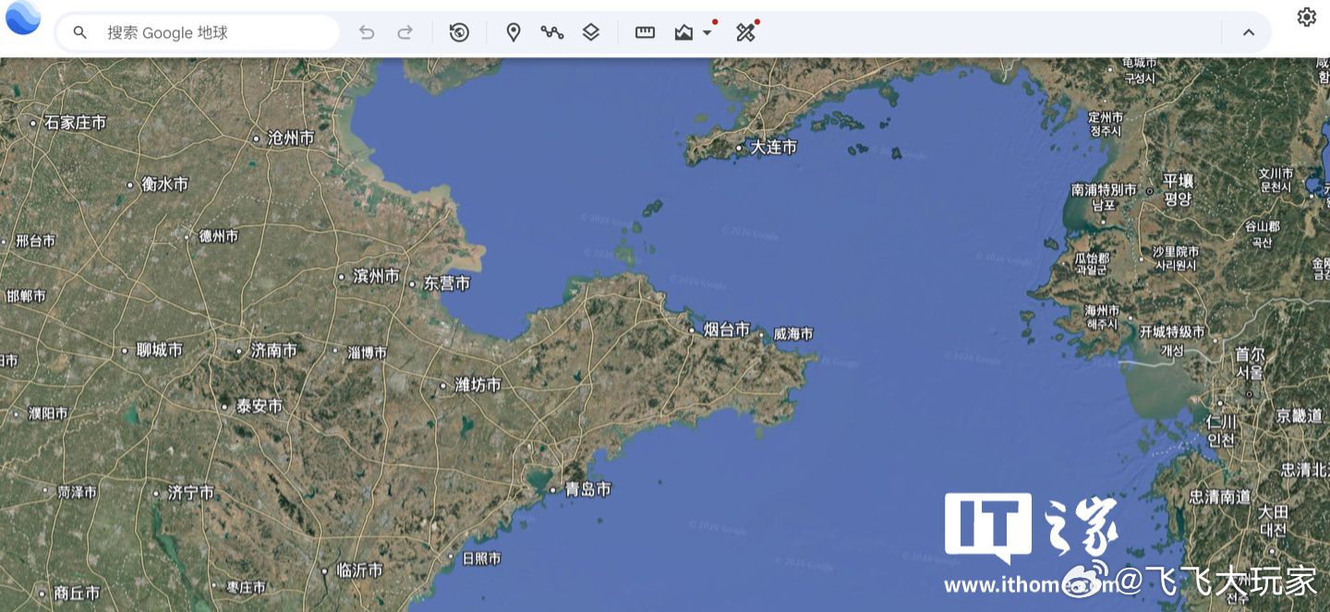This screenshot has height=612, width=1330.
Task: Click the 淄博市 map label
Action: pos(367,352)
